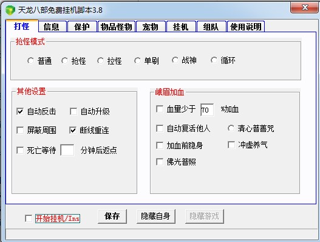This screenshot has width=320, height=242.
Task: Select the 普通 mode radio button
Action: [30, 61]
